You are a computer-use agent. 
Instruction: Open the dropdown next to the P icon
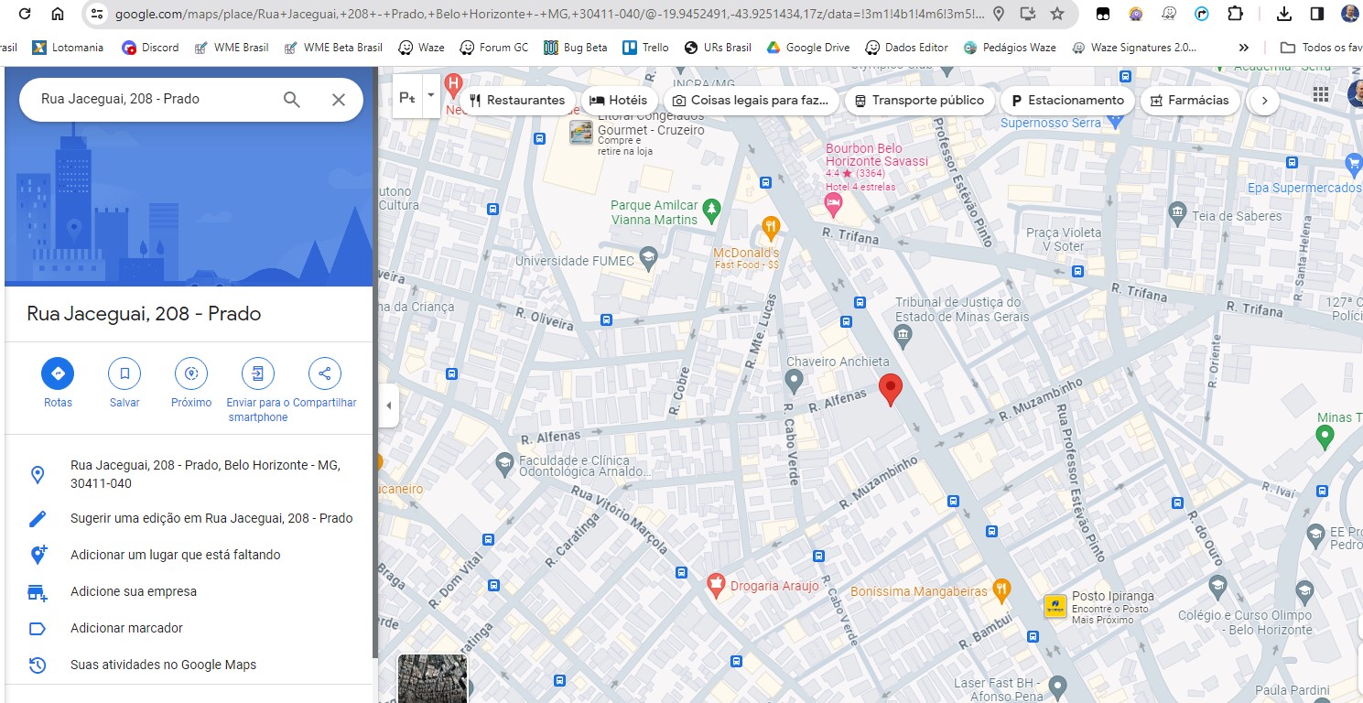(x=430, y=97)
